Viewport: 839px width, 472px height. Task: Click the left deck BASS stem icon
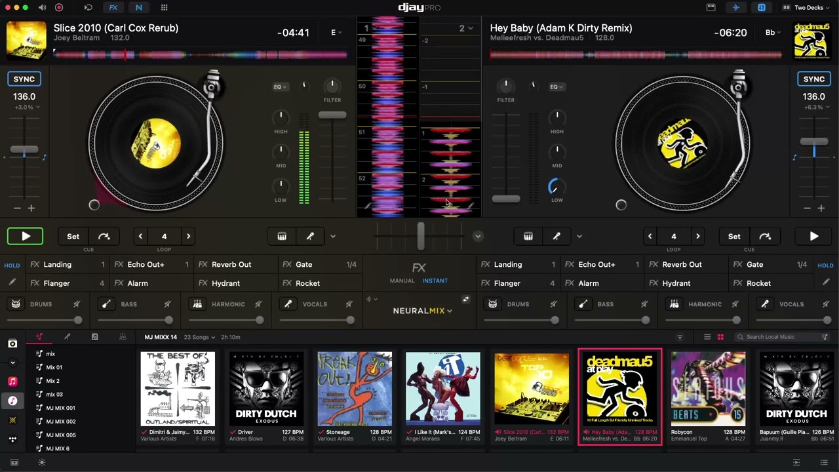[x=106, y=304]
